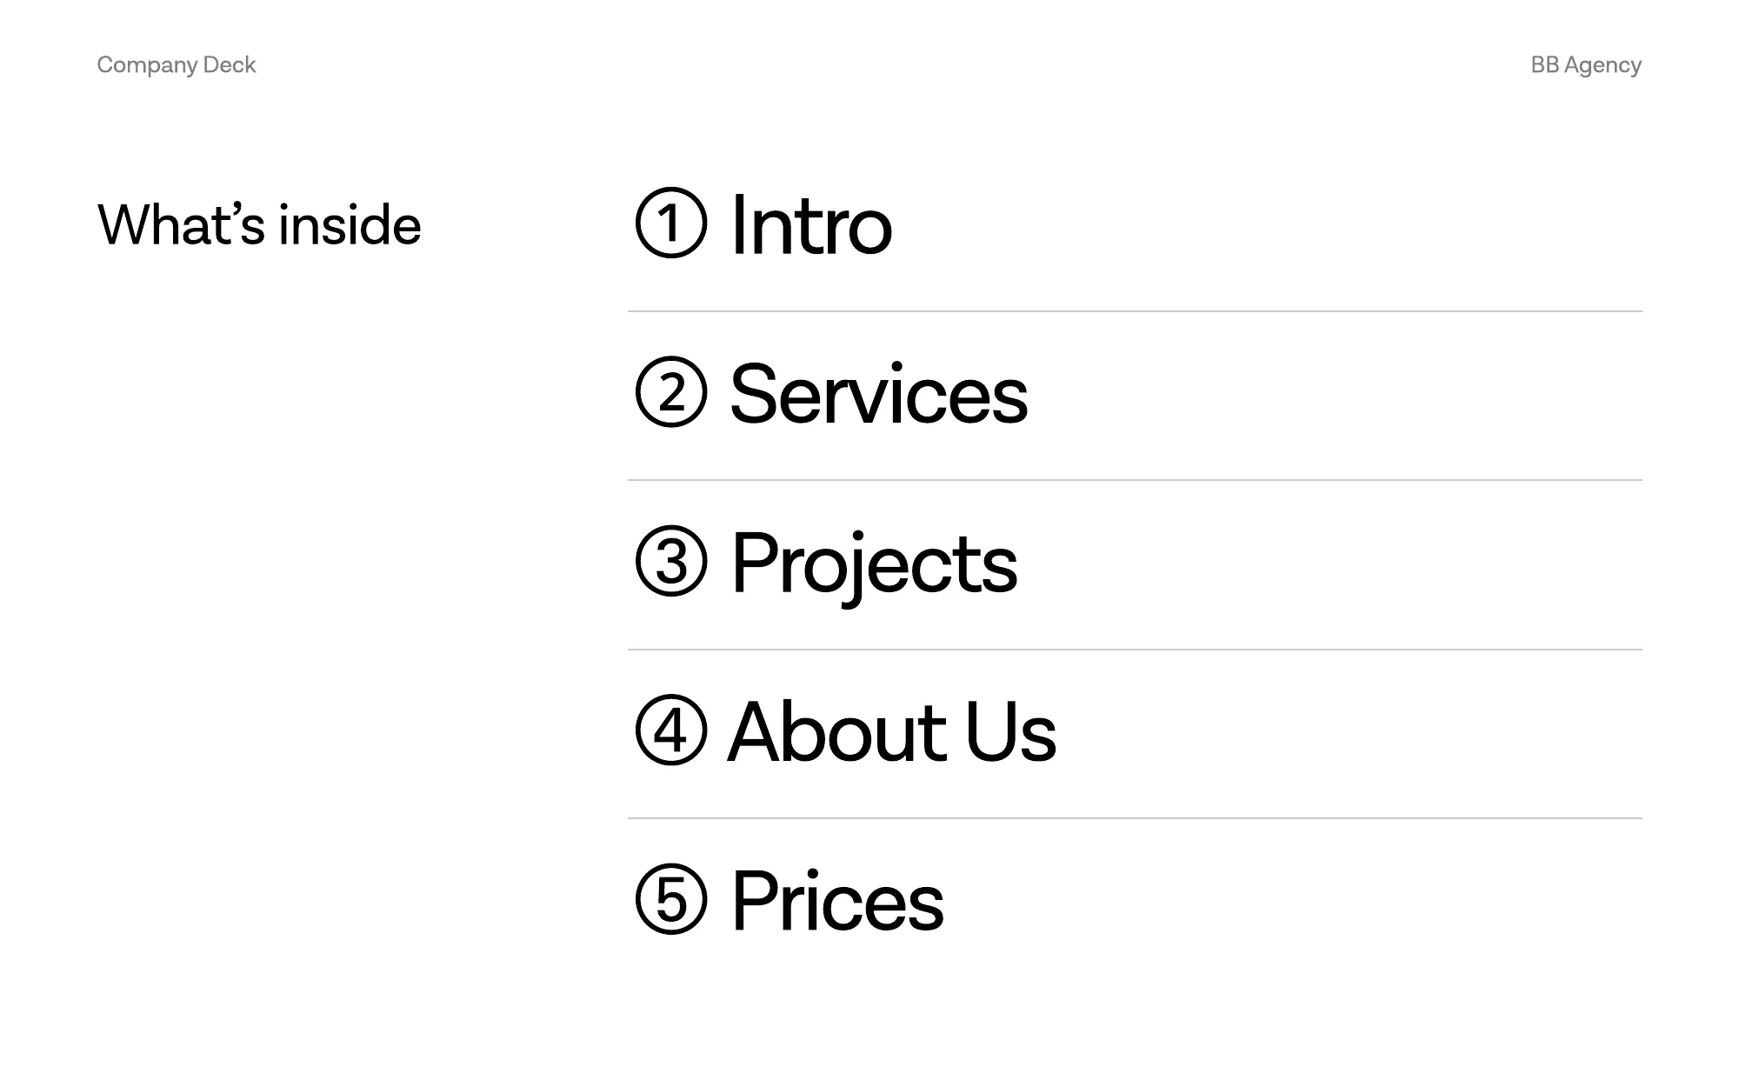Select the What's inside heading
The width and height of the screenshot is (1739, 1087).
tap(259, 224)
